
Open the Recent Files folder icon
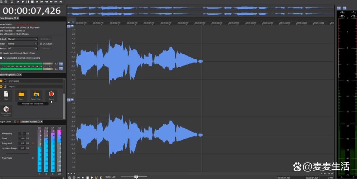pos(36,94)
